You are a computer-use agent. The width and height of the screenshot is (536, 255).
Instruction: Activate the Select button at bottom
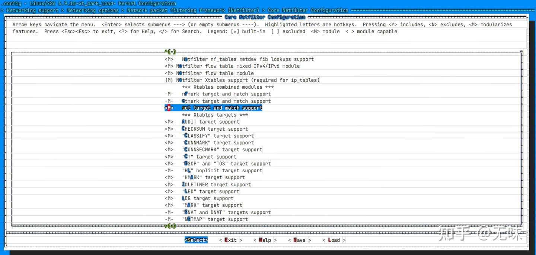[x=196, y=240]
